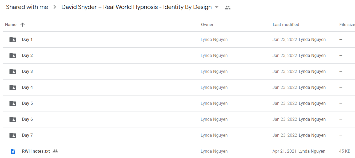Click the Day 5 folder icon
Image resolution: width=355 pixels, height=158 pixels.
13,103
